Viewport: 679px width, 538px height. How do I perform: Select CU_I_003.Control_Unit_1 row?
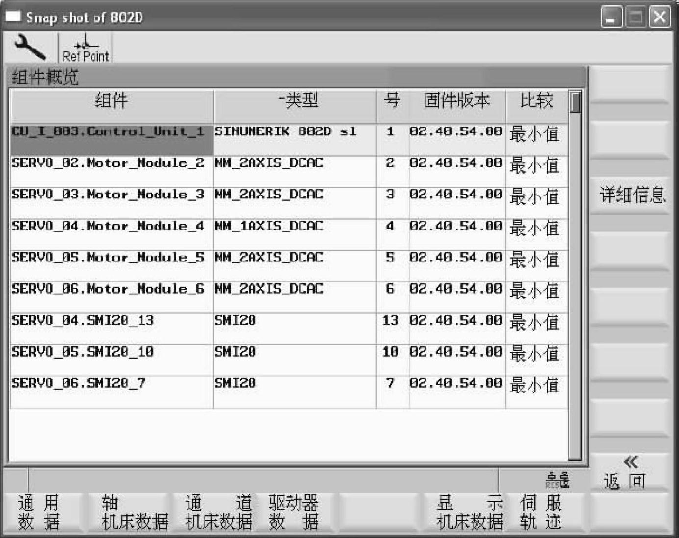point(289,140)
